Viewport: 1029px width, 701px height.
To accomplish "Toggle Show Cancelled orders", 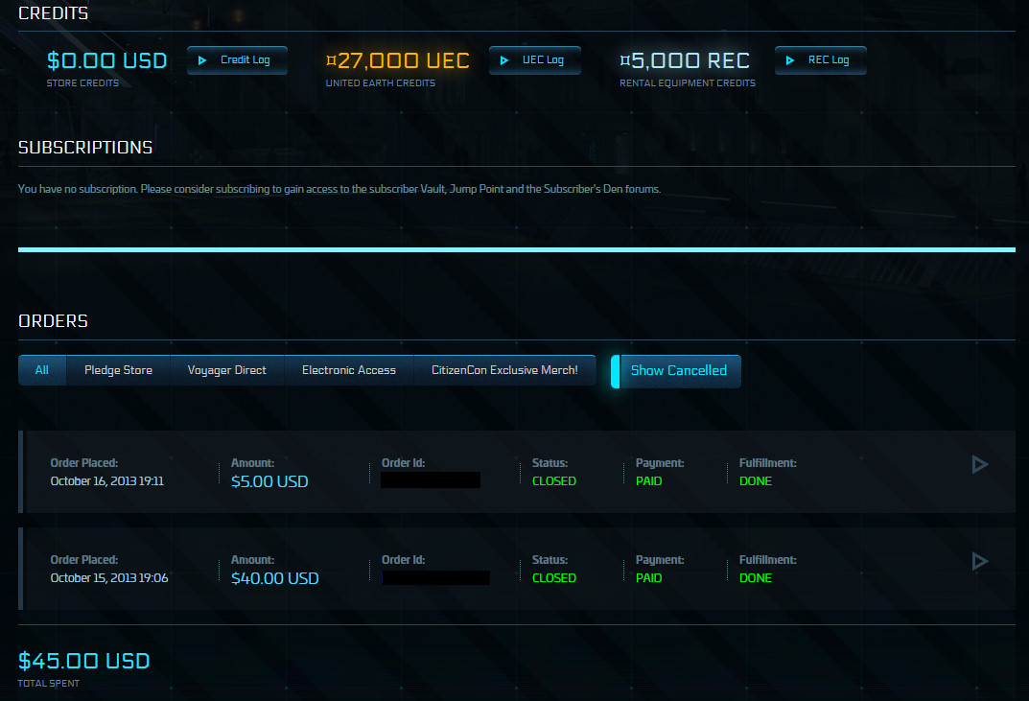I will [676, 371].
